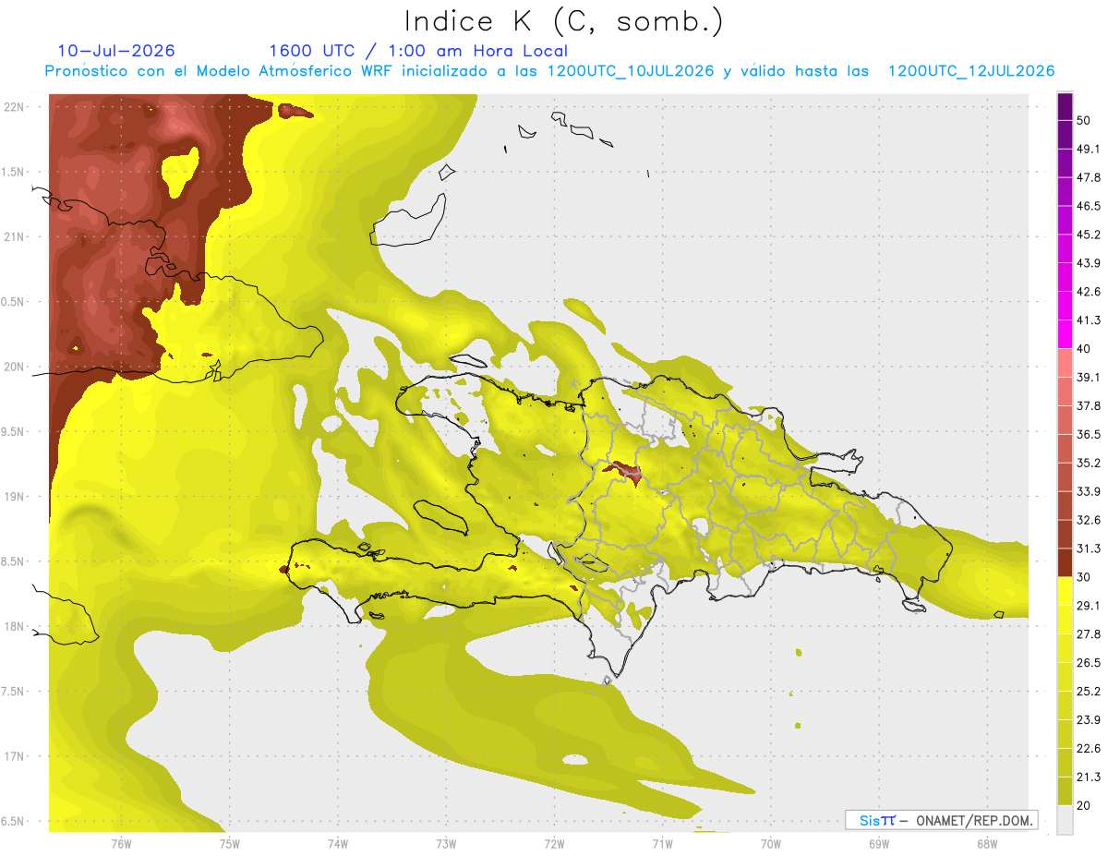
Task: Click the colorbar value '46.5'
Action: tap(1089, 206)
